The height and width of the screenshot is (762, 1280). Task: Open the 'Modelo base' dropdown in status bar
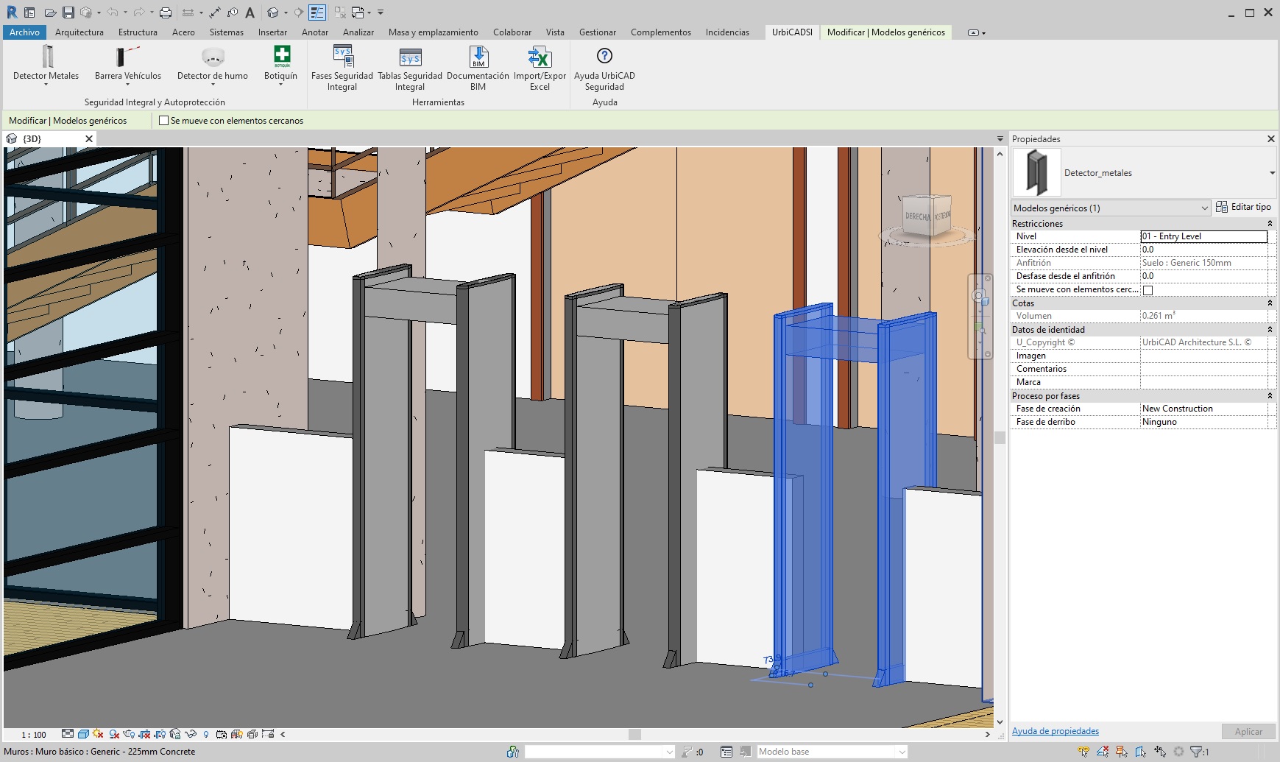point(901,752)
